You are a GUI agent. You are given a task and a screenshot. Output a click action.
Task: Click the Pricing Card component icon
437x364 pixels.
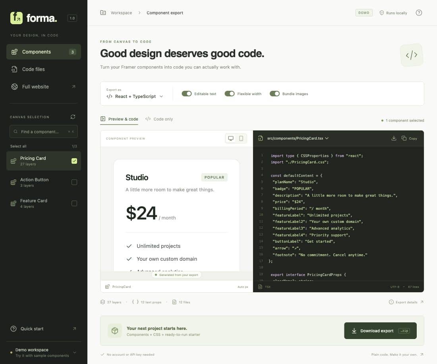tap(14, 161)
